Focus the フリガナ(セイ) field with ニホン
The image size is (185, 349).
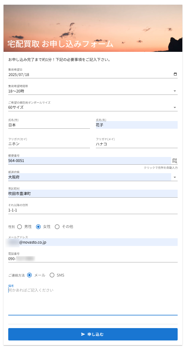tap(49, 144)
